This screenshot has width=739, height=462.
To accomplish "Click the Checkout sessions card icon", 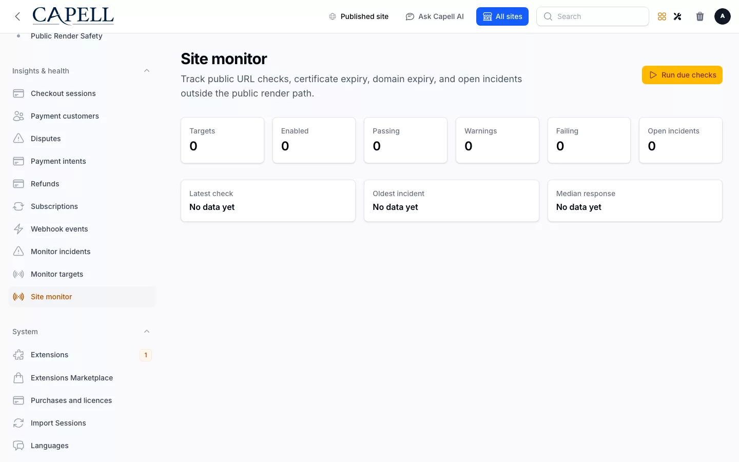I will pos(18,93).
